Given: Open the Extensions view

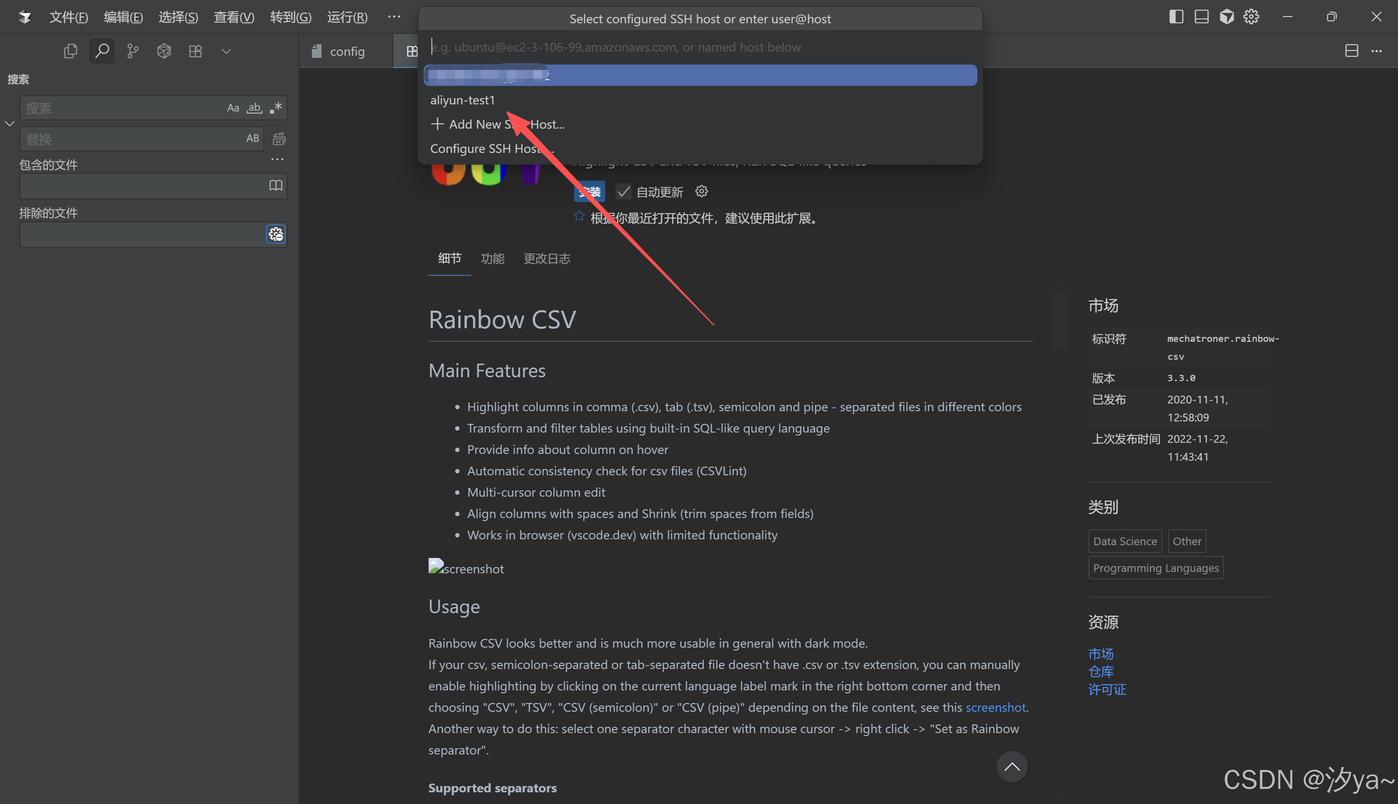Looking at the screenshot, I should pos(195,50).
